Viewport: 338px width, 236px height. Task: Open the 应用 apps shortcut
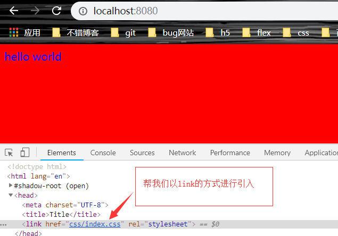click(25, 32)
